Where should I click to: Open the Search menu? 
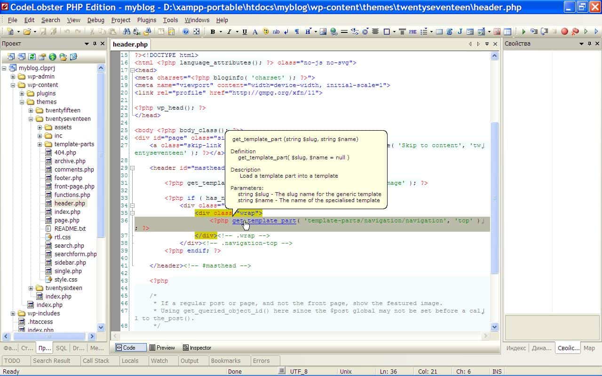click(50, 20)
